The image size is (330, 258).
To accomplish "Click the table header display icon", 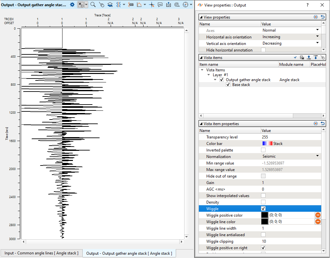I will 131,5.
